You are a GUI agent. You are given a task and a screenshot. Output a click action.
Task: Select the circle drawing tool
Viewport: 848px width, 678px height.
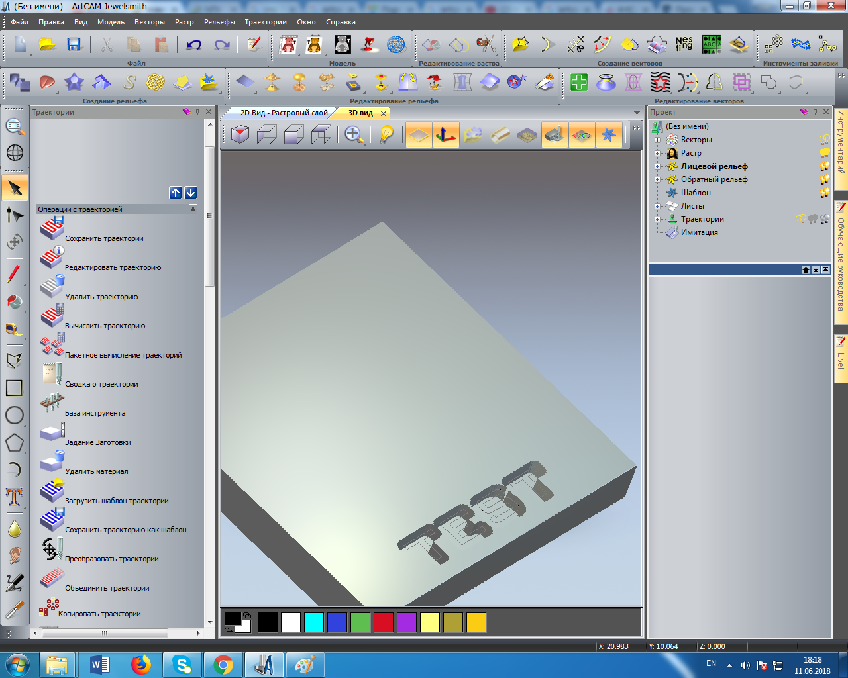pos(15,415)
